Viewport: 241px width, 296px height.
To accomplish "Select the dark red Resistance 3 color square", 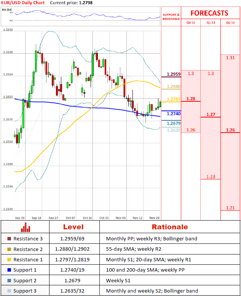I will coord(9,239).
